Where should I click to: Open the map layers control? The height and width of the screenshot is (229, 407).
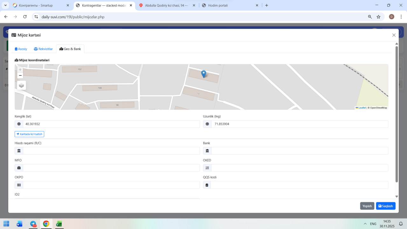pyautogui.click(x=21, y=85)
